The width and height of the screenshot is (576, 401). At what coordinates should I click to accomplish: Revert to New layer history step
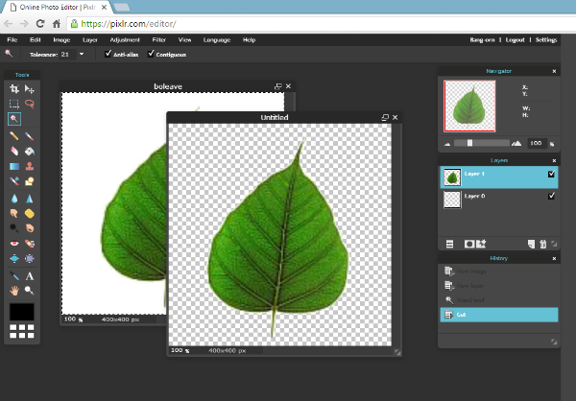[x=499, y=285]
